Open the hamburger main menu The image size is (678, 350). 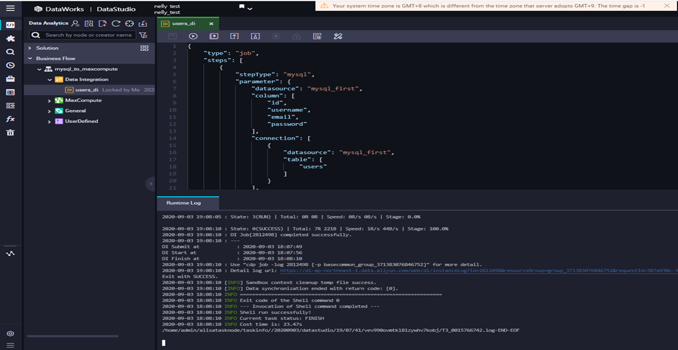10,8
